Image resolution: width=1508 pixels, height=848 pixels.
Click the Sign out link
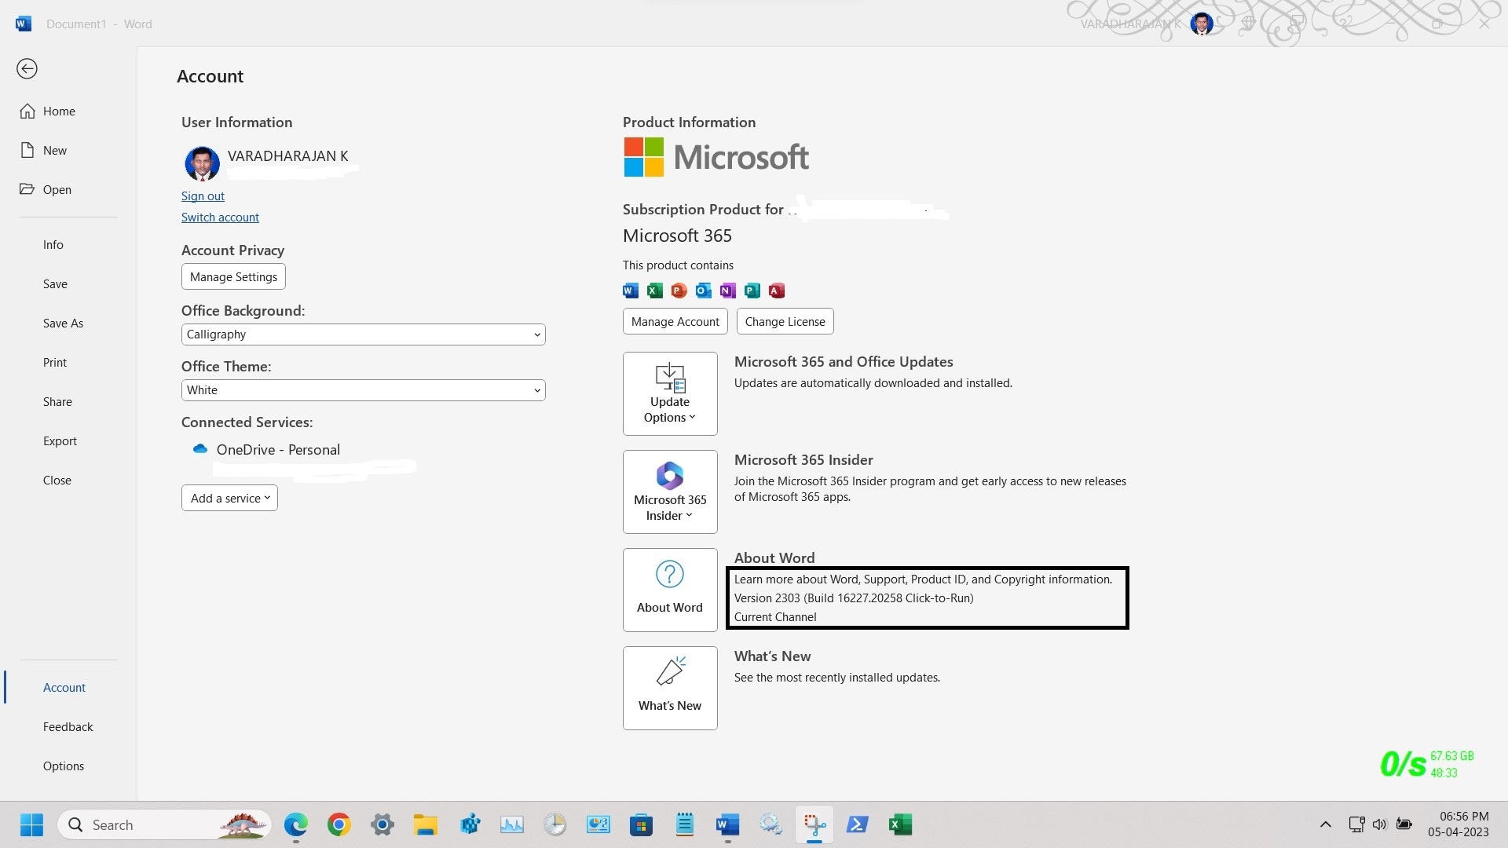[203, 196]
